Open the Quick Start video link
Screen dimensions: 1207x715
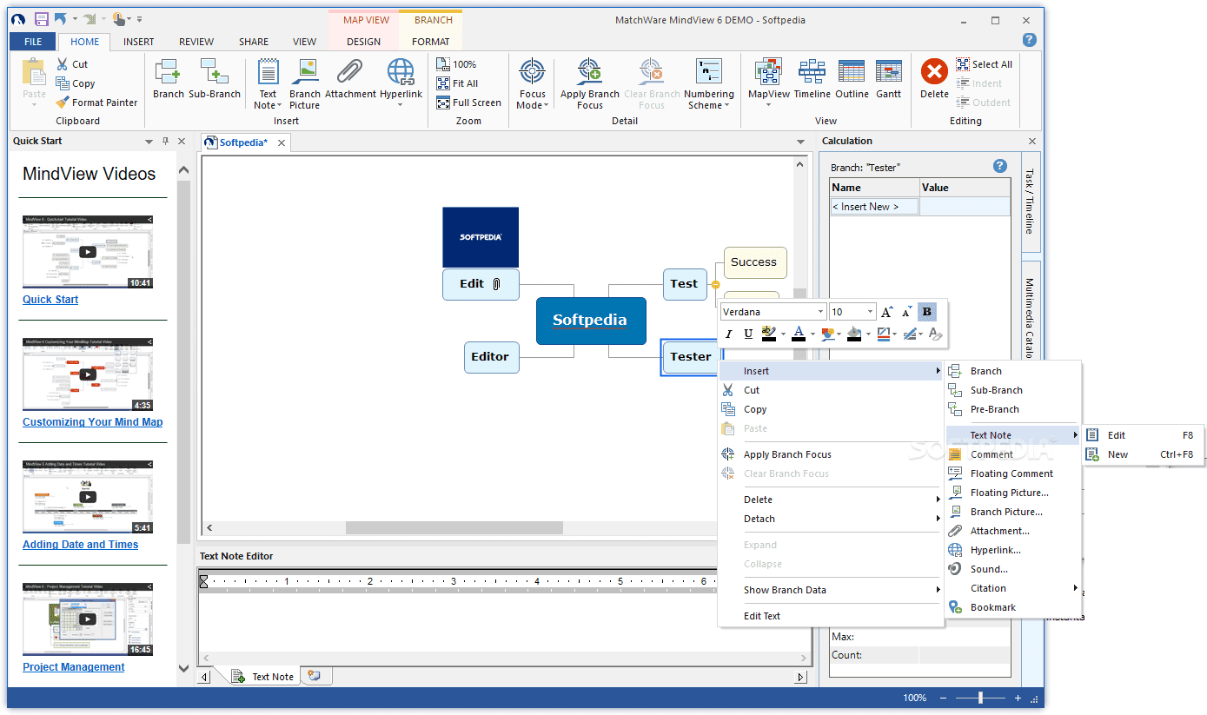tap(50, 300)
